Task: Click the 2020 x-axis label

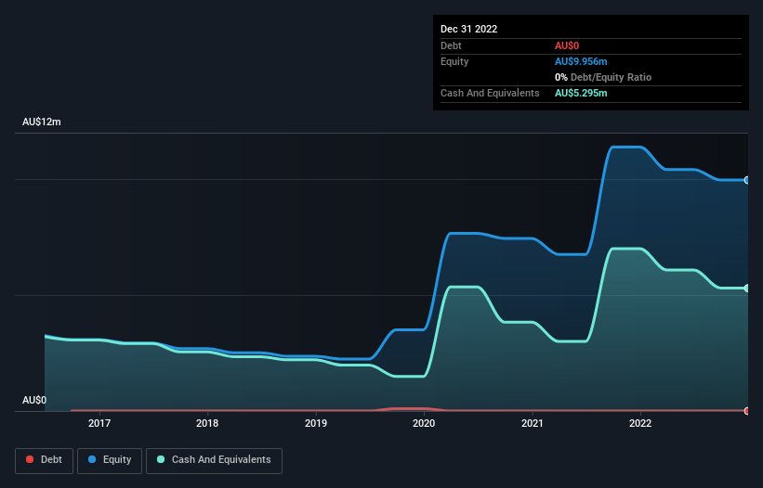Action: click(x=424, y=423)
